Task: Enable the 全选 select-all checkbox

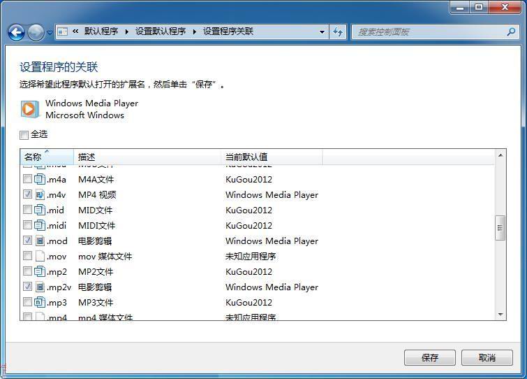Action: (x=24, y=135)
